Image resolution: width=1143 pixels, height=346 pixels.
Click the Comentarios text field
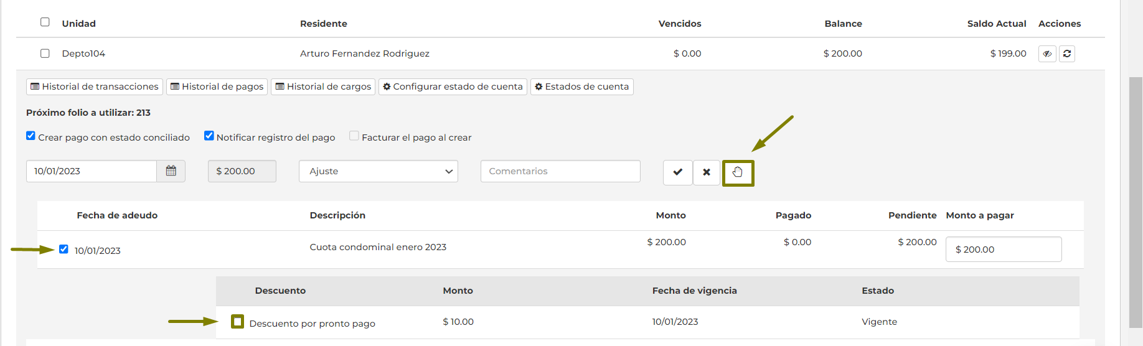pyautogui.click(x=560, y=171)
